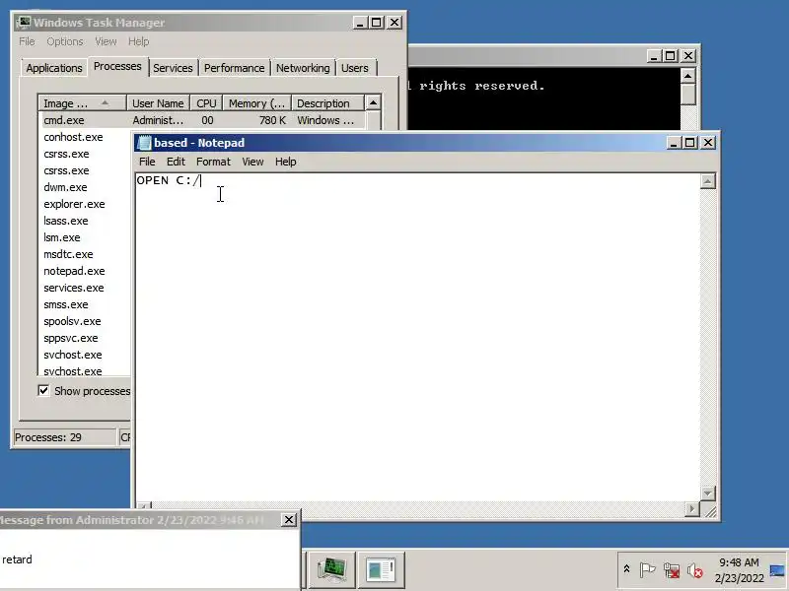Select lsass.exe process

66,221
